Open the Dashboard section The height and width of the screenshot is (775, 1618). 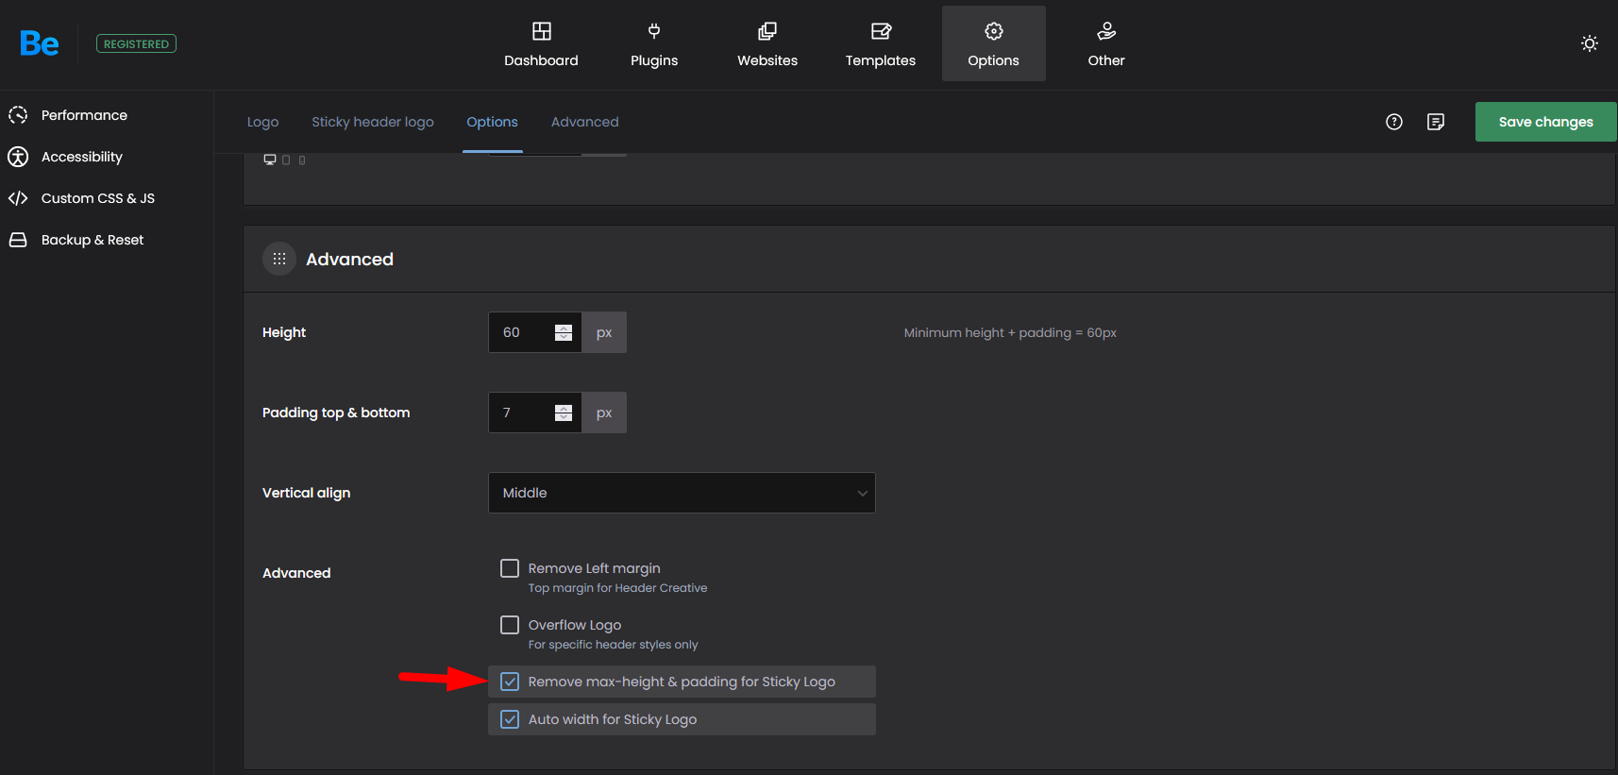(541, 43)
